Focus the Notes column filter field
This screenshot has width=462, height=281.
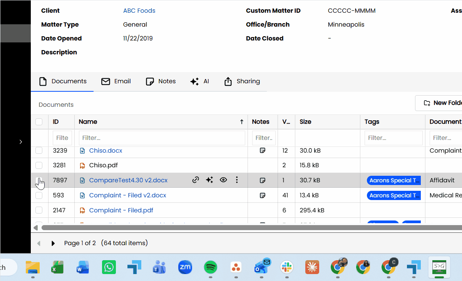(264, 138)
